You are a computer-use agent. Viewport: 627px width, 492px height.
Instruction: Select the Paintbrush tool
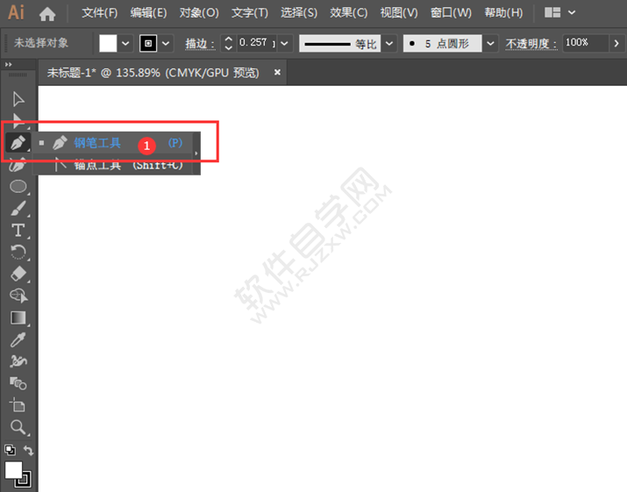point(18,209)
